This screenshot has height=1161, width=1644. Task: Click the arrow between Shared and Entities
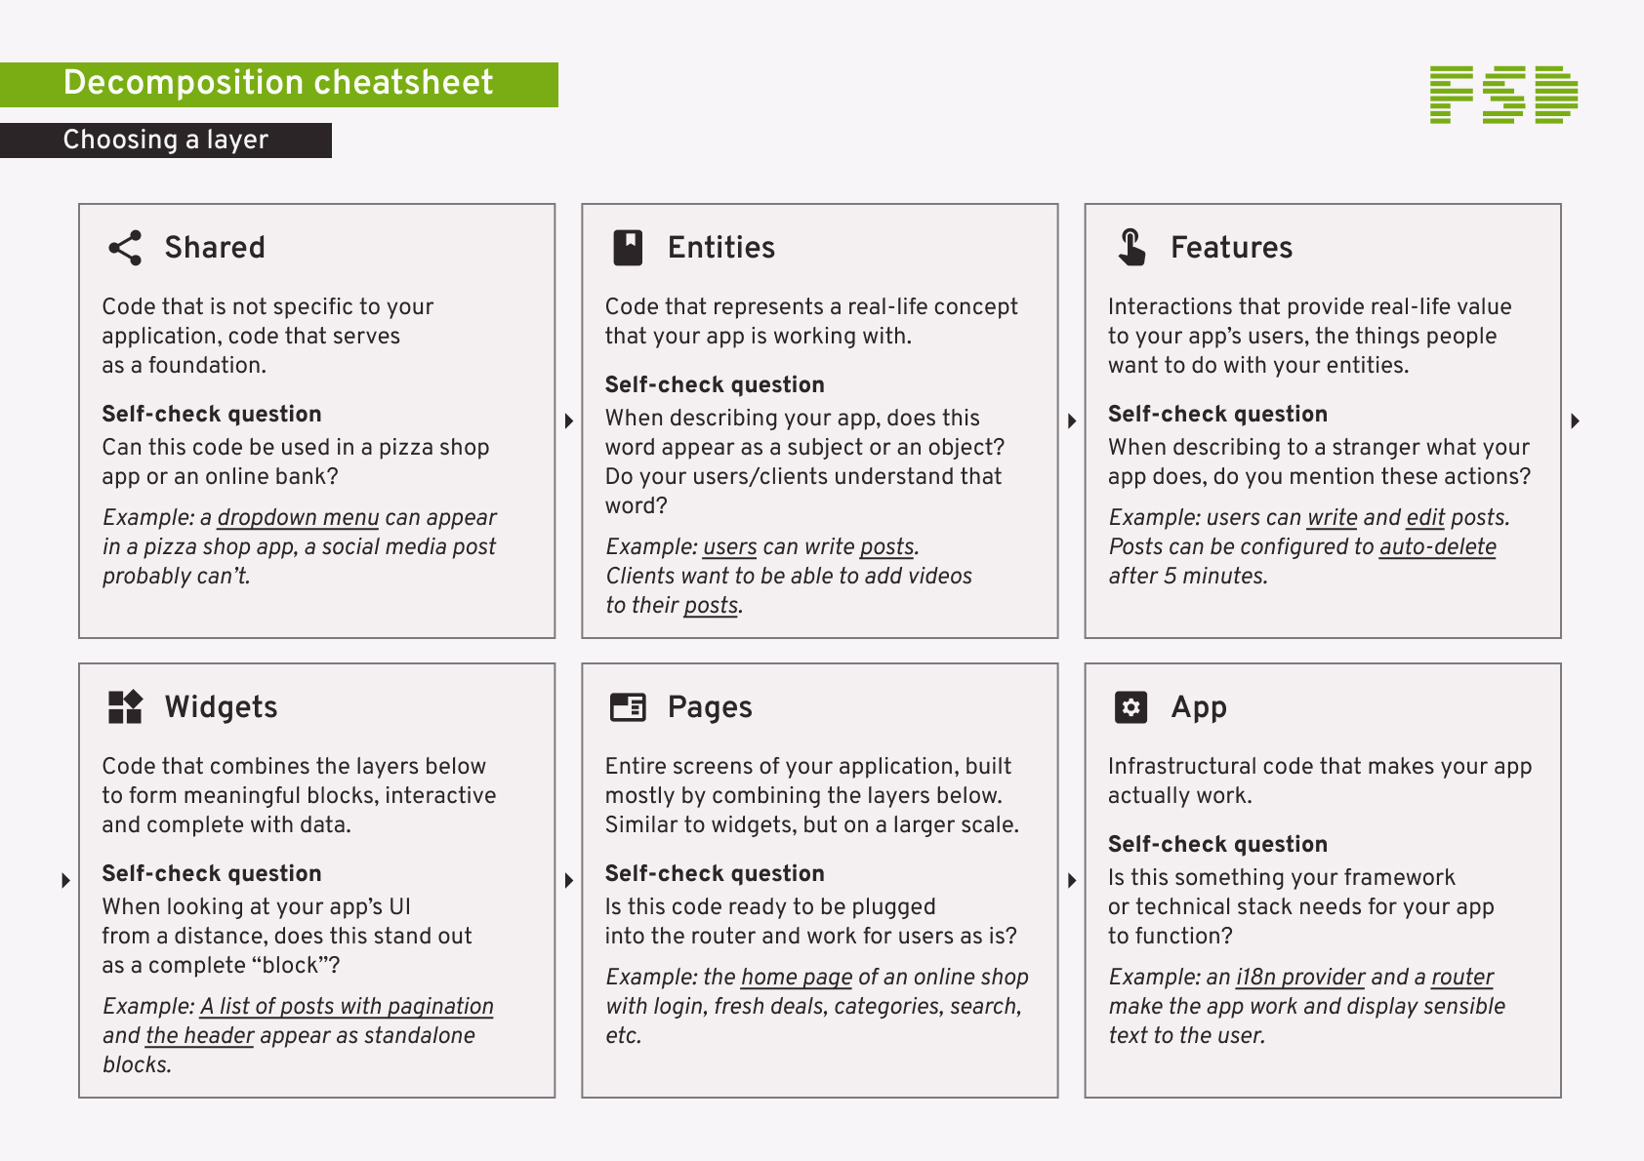569,421
